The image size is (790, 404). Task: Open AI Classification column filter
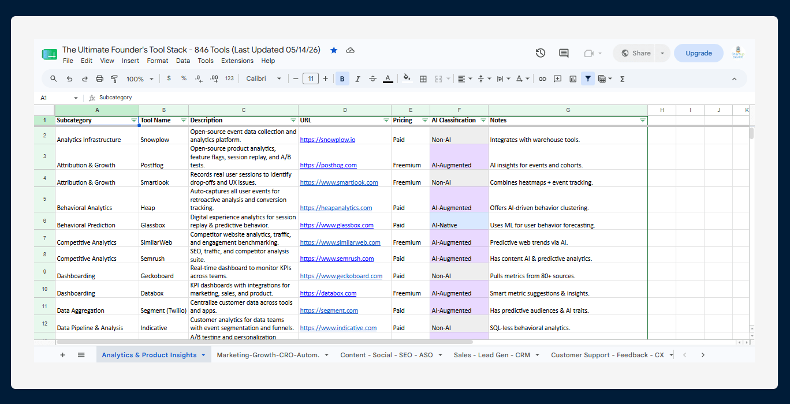pos(483,121)
